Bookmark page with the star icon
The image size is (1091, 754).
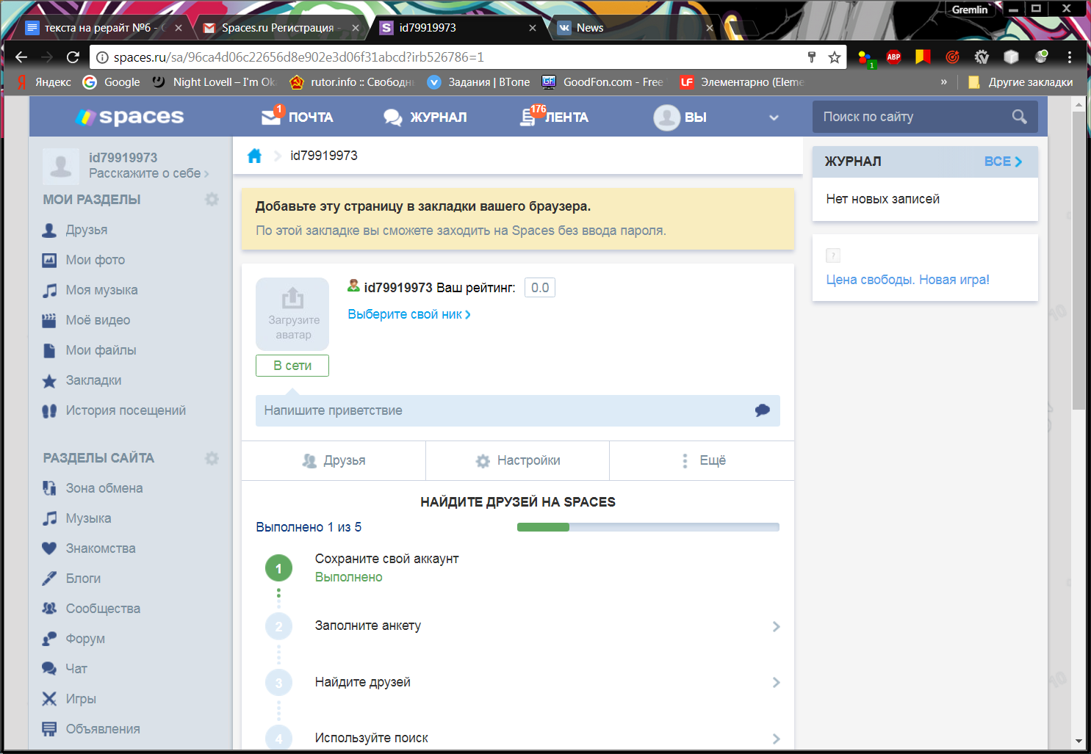(x=835, y=57)
